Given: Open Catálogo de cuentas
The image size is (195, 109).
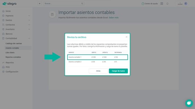Looking at the screenshot, I should pyautogui.click(x=14, y=43).
